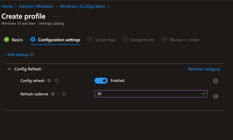
Task: Toggle the Config refresh Enabled switch
Action: point(101,81)
